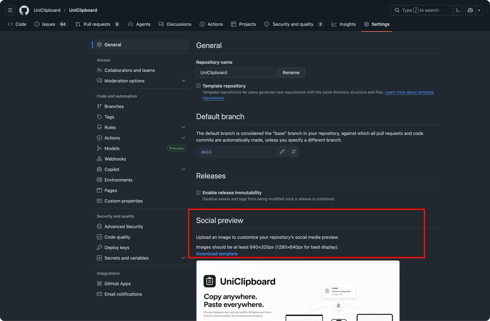Screen dimensions: 490x321
Task: Open the Projects tab
Action: click(243, 24)
